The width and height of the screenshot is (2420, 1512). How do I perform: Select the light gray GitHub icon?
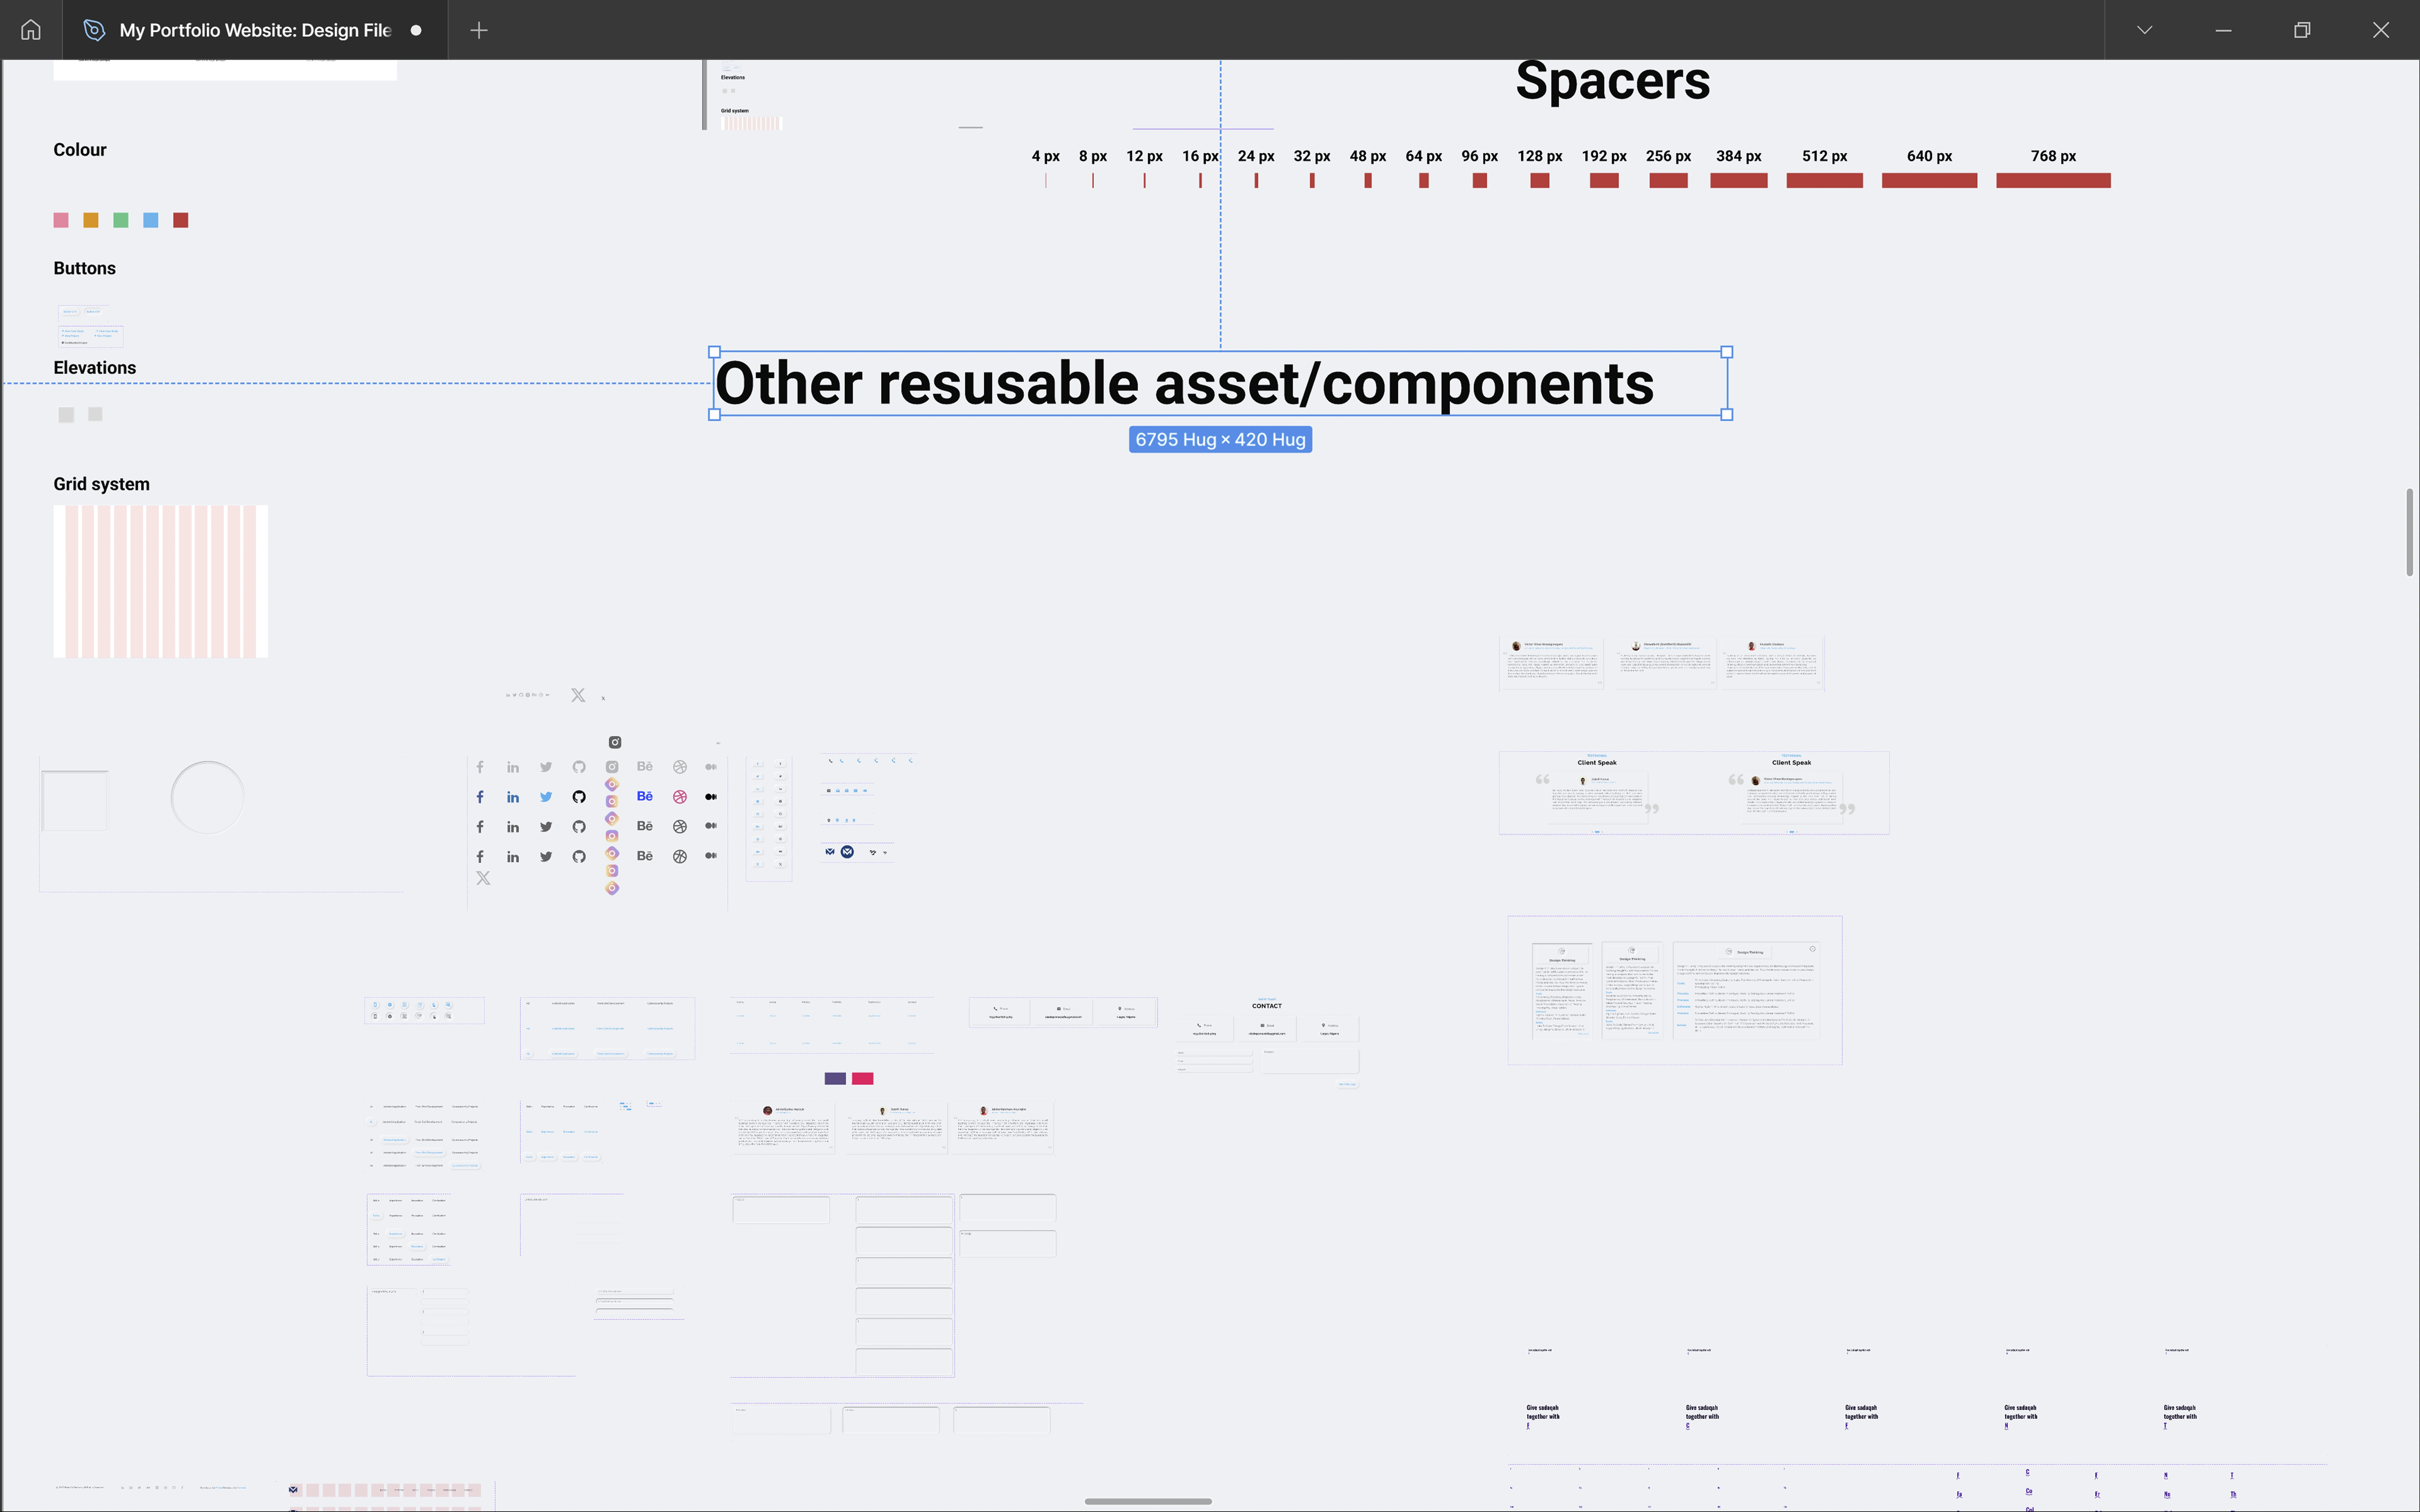tap(579, 767)
